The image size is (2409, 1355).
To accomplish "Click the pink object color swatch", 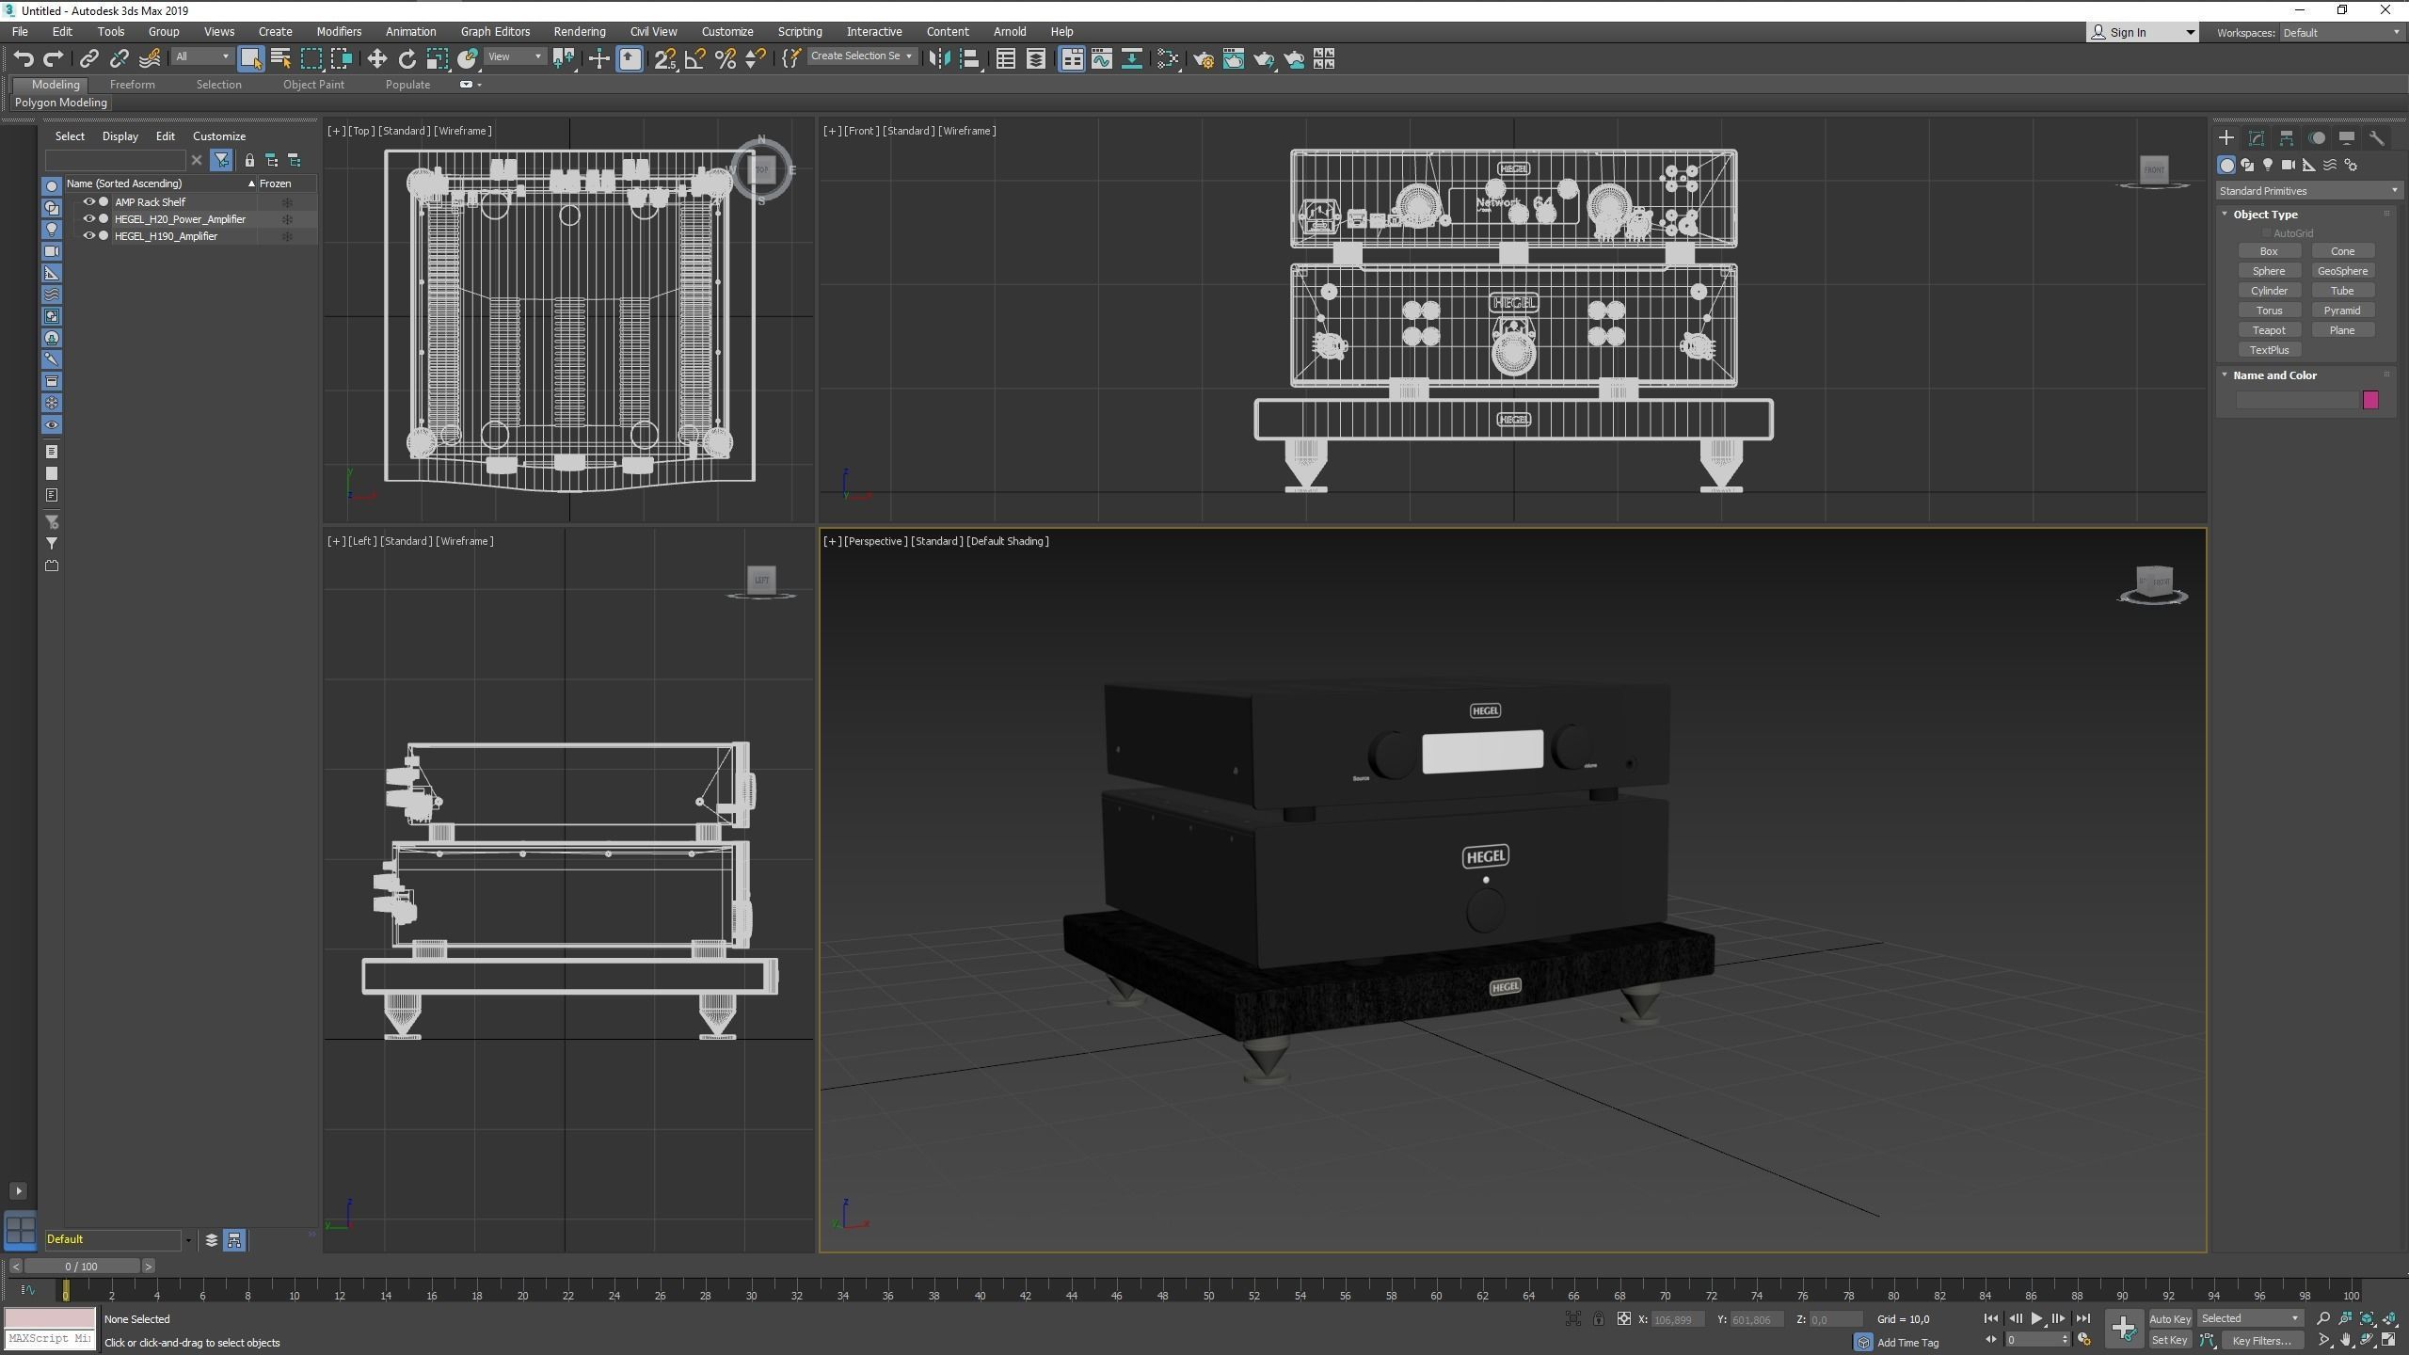I will pyautogui.click(x=2369, y=400).
